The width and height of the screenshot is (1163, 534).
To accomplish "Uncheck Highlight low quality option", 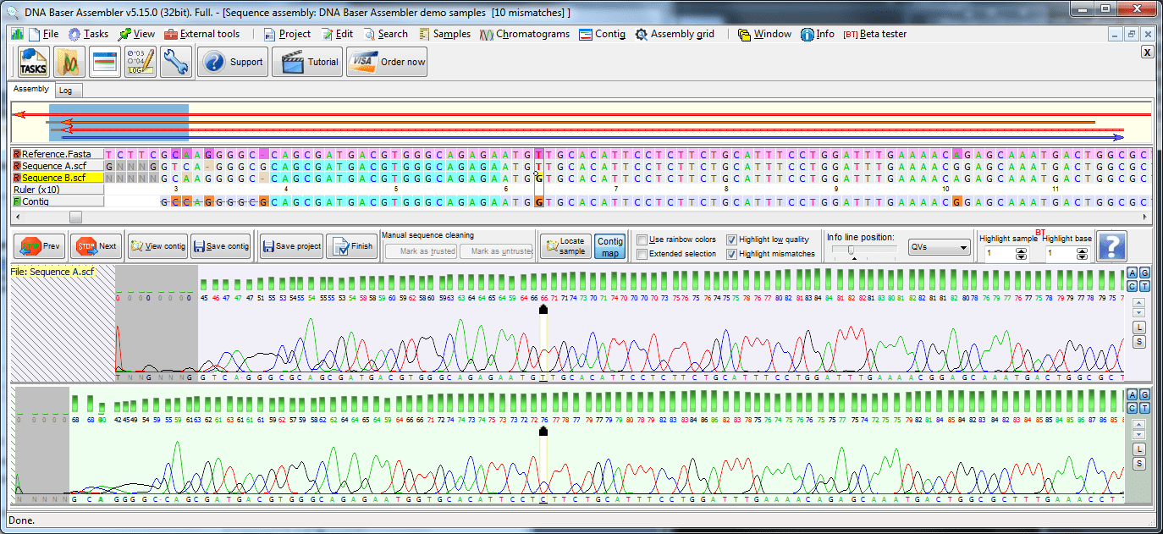I will pyautogui.click(x=732, y=239).
